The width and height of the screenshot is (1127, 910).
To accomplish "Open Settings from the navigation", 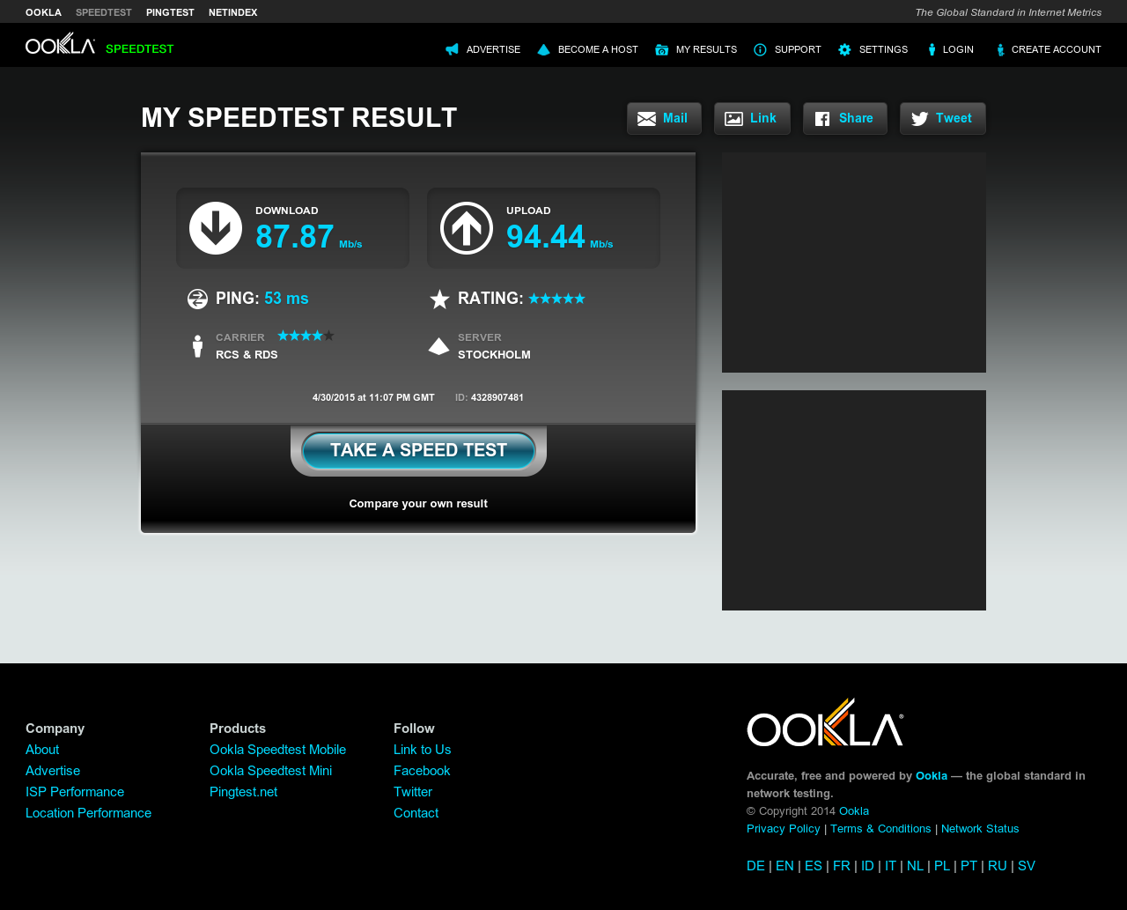I will tap(883, 49).
